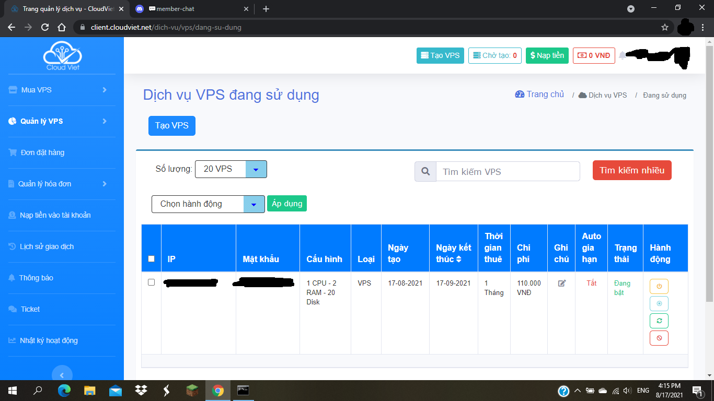Screen dimensions: 714x401
Task: Open the Chọn hành động dropdown
Action: coord(208,204)
